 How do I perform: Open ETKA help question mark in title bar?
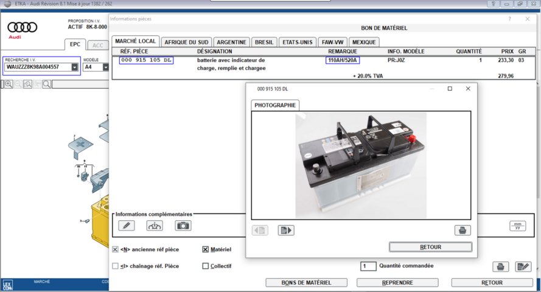coord(493,4)
